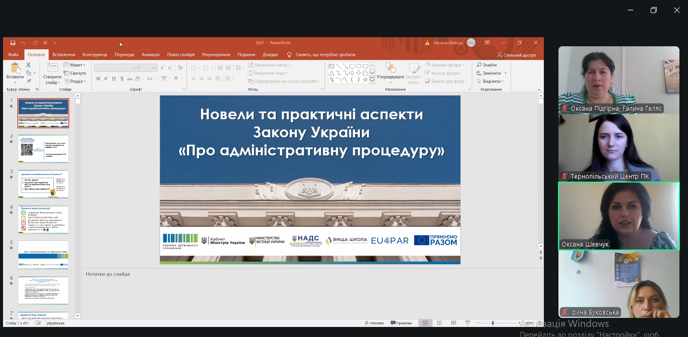Start slideshow from status bar icon
This screenshot has width=688, height=337.
[x=468, y=323]
